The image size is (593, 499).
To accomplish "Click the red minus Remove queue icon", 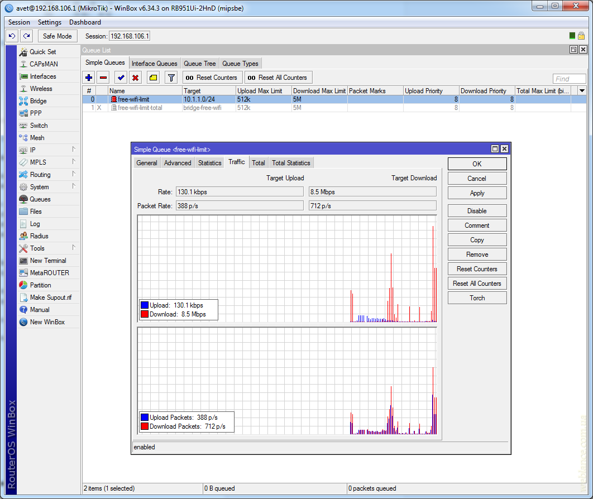I will [x=103, y=78].
